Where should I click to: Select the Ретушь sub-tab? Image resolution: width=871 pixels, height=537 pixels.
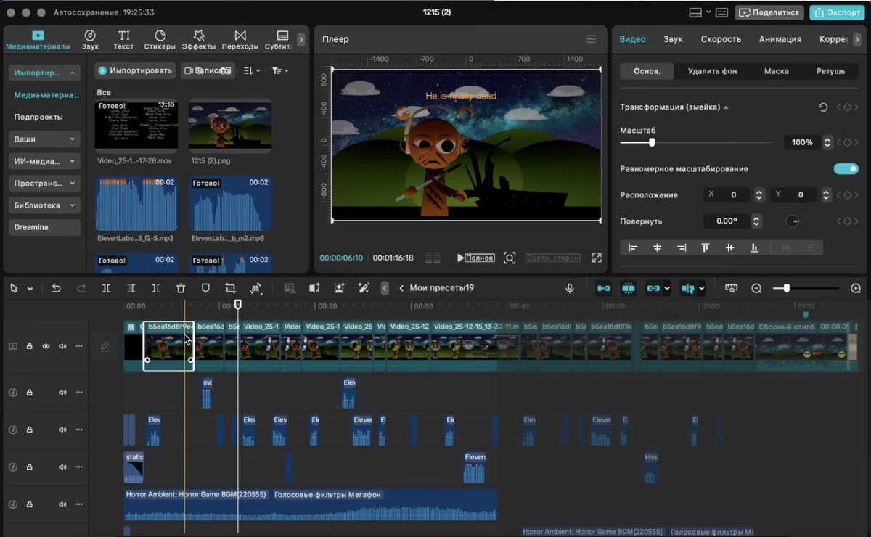(830, 71)
